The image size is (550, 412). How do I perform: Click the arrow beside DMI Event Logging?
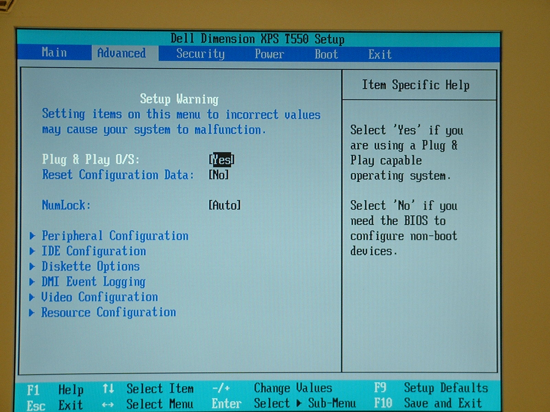pyautogui.click(x=32, y=282)
